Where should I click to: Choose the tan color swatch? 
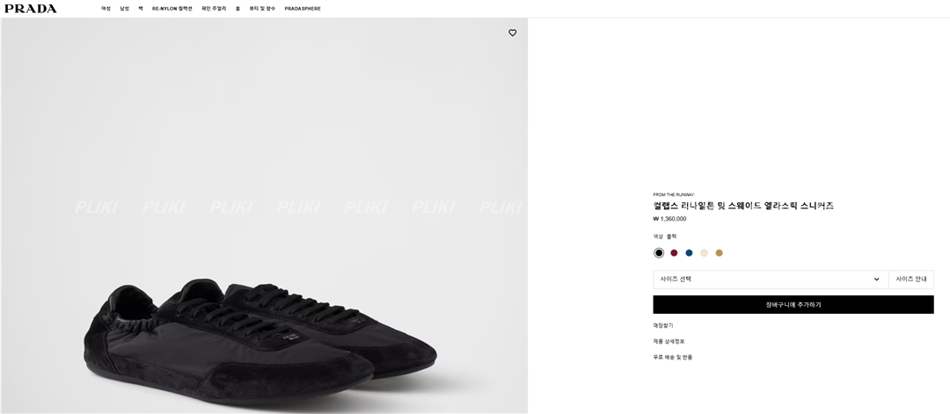coord(719,253)
